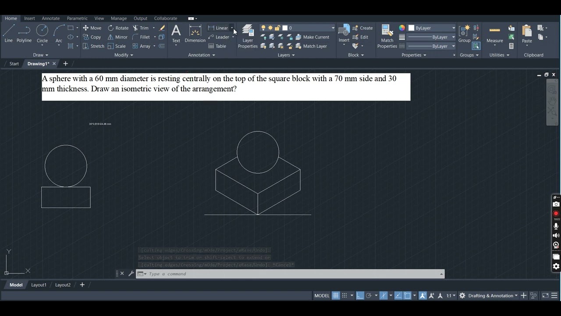The width and height of the screenshot is (561, 316).
Task: Toggle snap mode in status bar
Action: 344,295
